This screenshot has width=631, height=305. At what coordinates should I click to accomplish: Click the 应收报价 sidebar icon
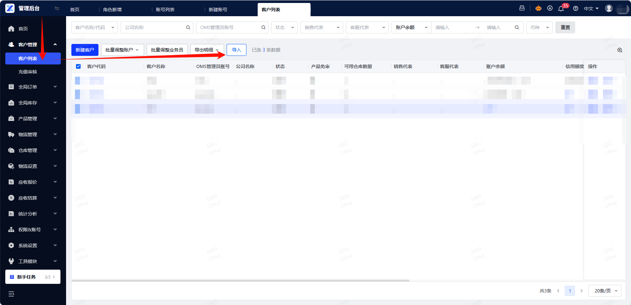click(11, 182)
